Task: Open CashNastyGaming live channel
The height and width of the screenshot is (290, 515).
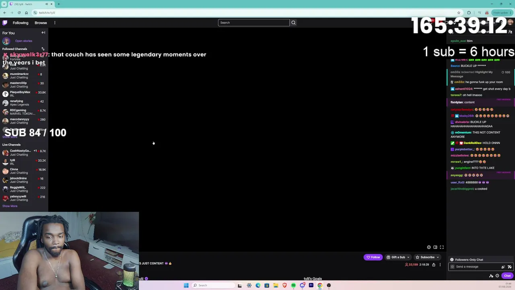Action: pos(24,153)
